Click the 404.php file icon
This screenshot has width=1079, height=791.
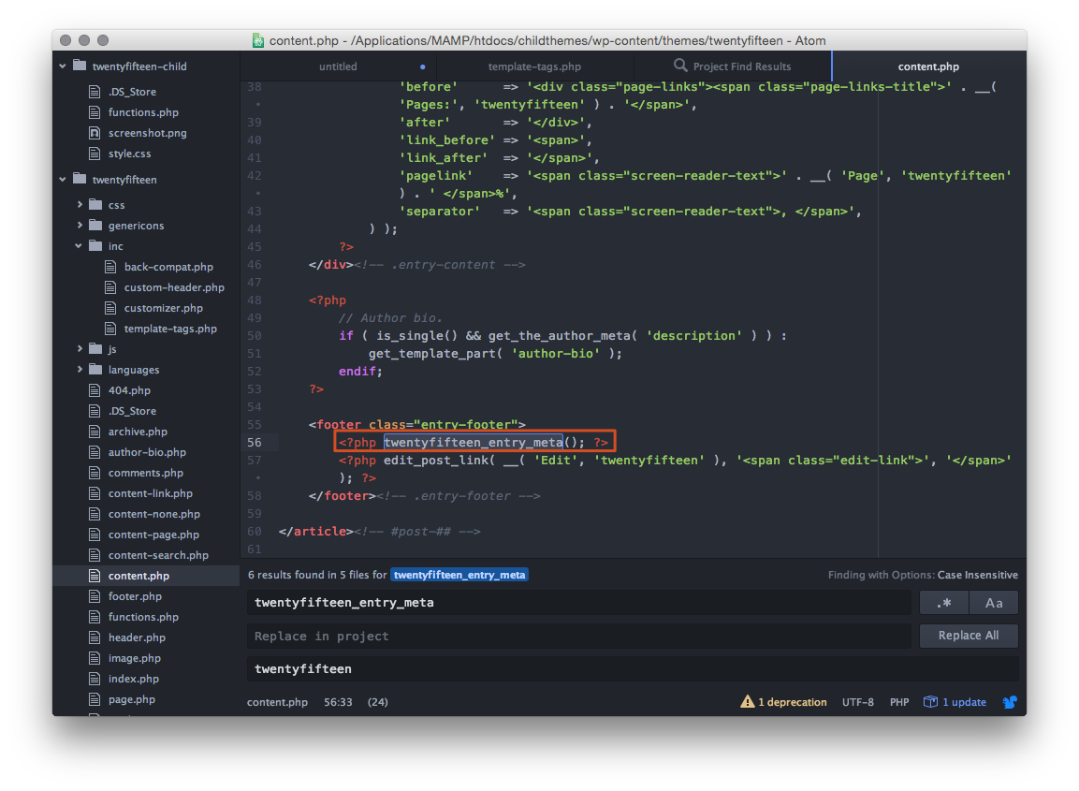(95, 390)
